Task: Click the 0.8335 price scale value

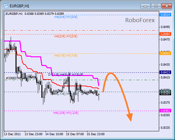Action: [165, 128]
